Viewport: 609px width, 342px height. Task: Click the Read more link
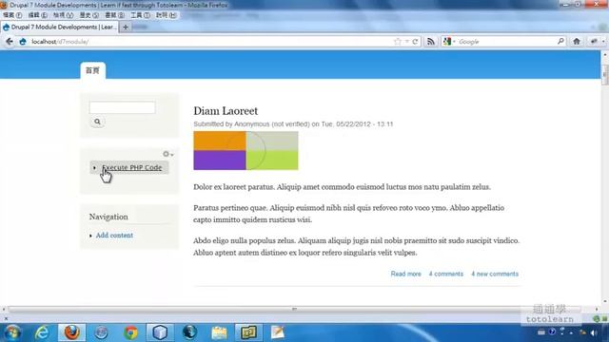406,274
